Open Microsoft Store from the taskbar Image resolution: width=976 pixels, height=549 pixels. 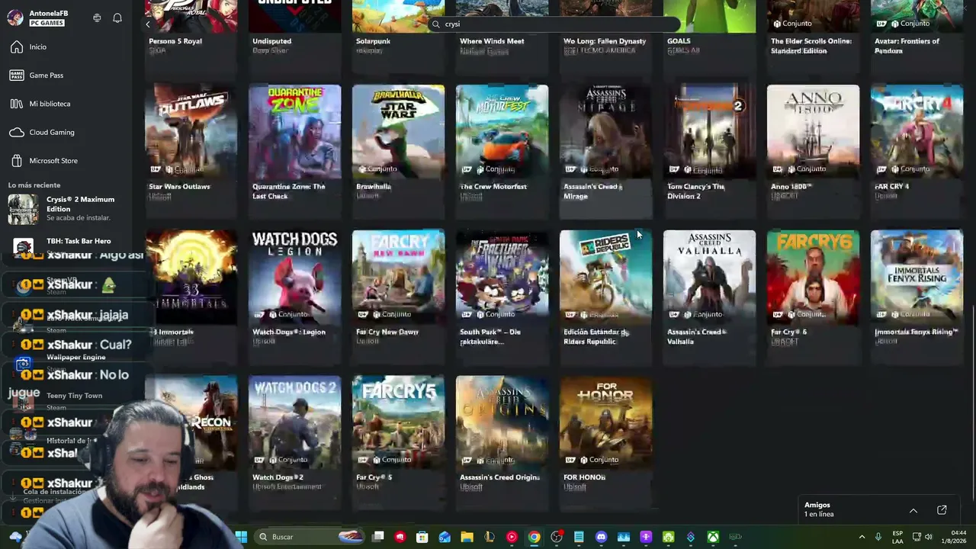coord(422,537)
